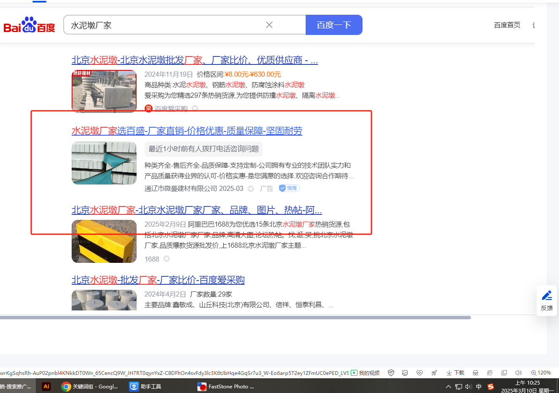
Task: Open the concrete blocks thumbnail of 百盛 ad
Action: point(104,163)
